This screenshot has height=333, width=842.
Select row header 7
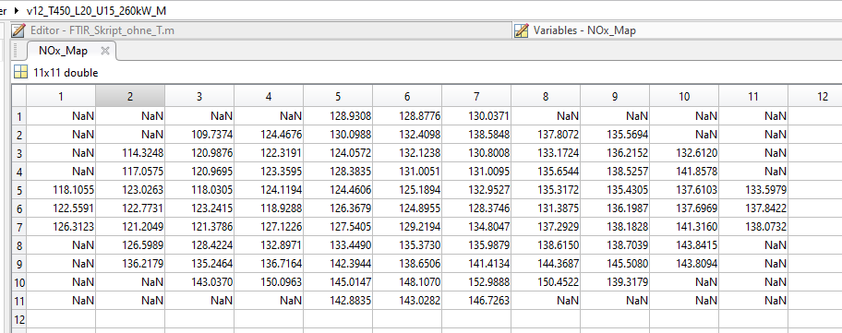click(x=18, y=227)
